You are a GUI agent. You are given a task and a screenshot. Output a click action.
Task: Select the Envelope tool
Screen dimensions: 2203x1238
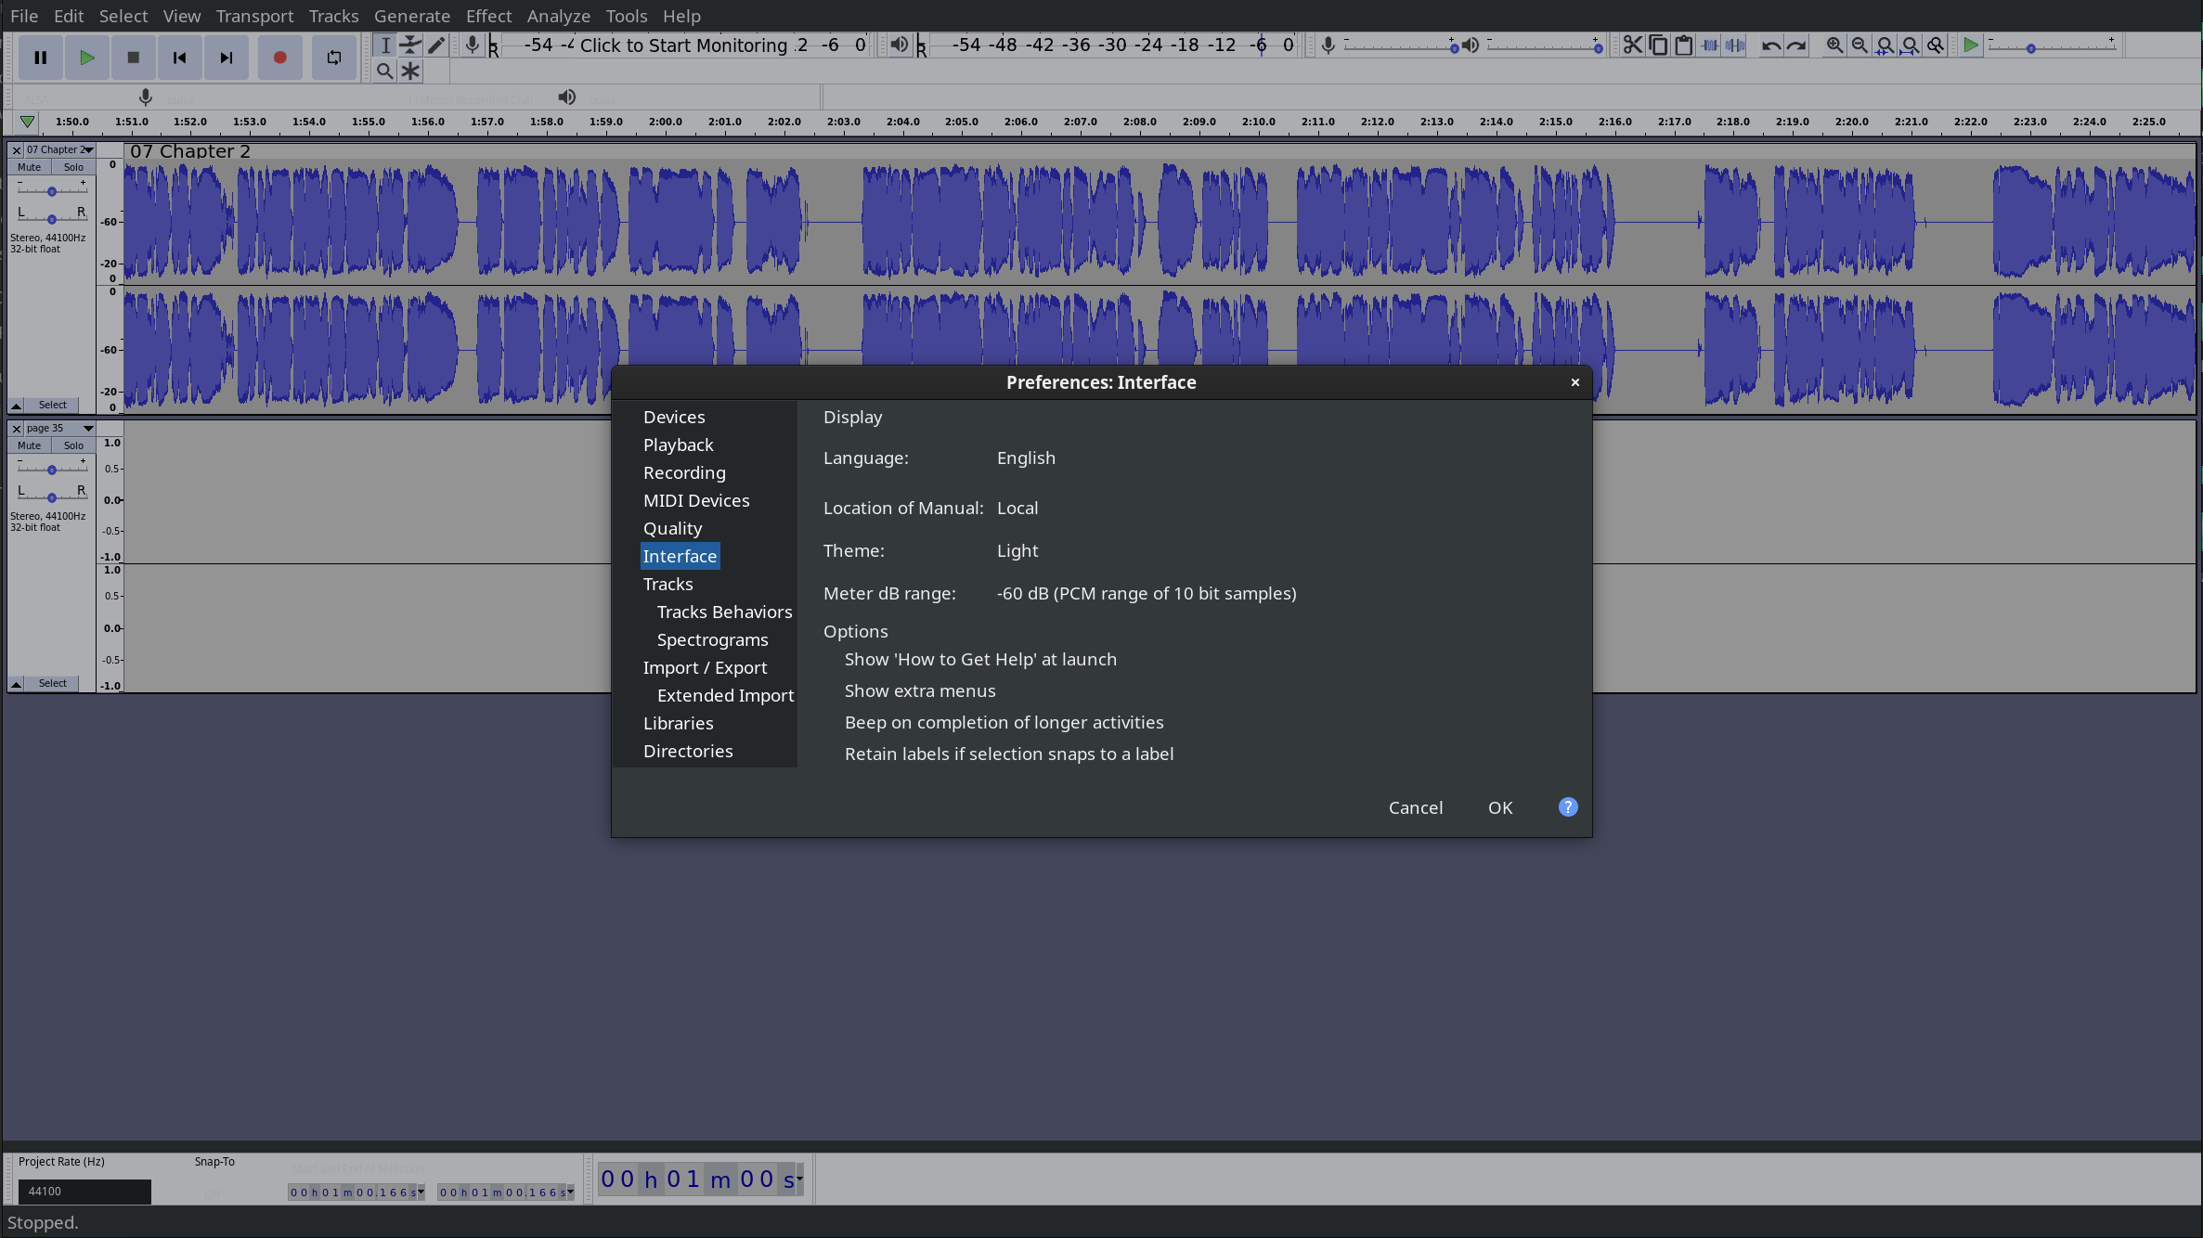point(411,45)
